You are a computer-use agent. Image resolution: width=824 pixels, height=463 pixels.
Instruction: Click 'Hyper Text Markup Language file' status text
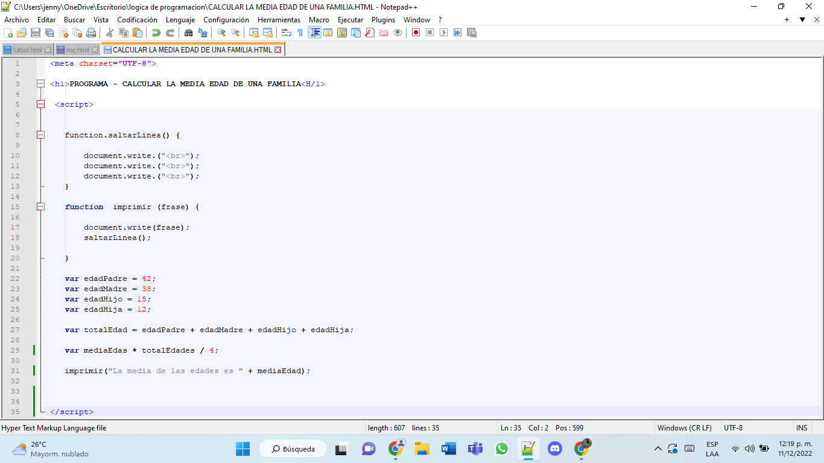pyautogui.click(x=54, y=428)
